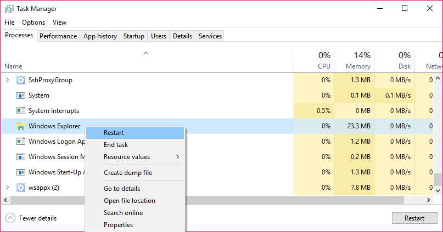
Task: Choose Go to details from context menu
Action: 135,189
